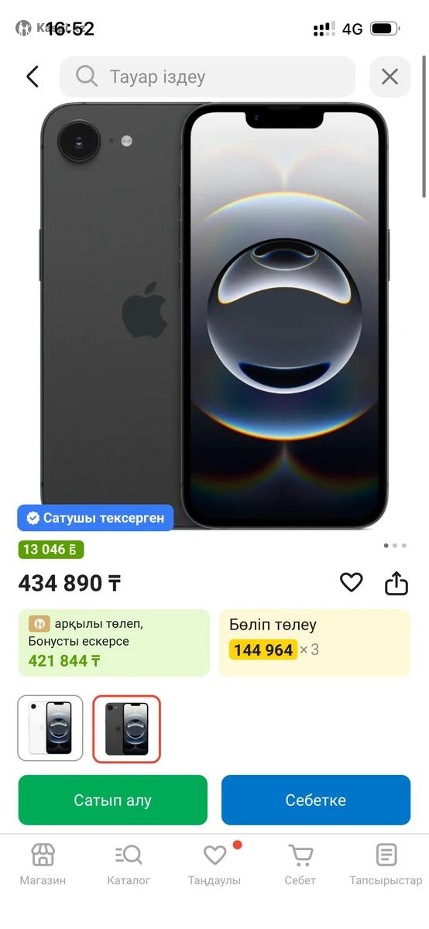Select the white iPhone color variant
The width and height of the screenshot is (429, 929).
click(x=50, y=728)
